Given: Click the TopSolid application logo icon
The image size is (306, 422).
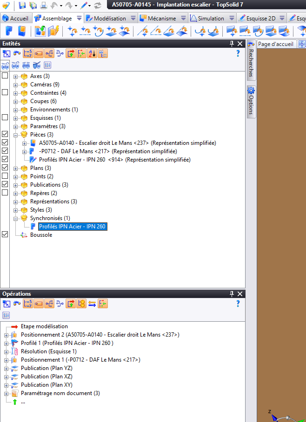Looking at the screenshot, I should point(6,5).
